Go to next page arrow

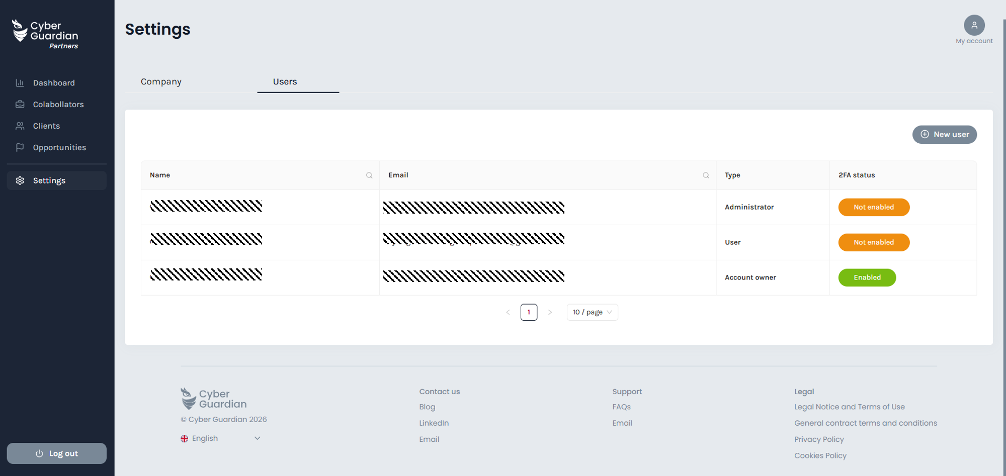(x=550, y=312)
